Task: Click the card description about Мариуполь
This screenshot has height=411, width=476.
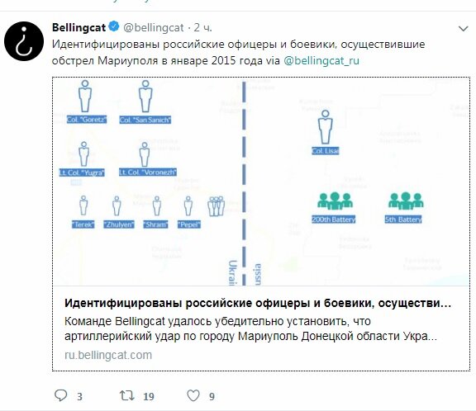Action: 250,328
